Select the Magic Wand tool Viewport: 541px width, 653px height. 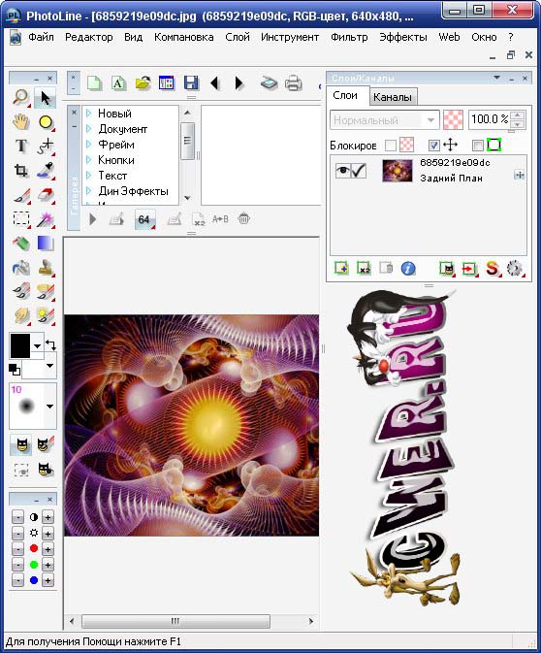pos(46,219)
